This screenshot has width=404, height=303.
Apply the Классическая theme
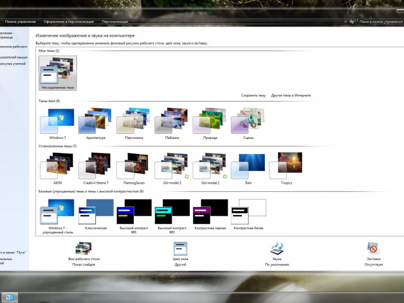point(96,215)
